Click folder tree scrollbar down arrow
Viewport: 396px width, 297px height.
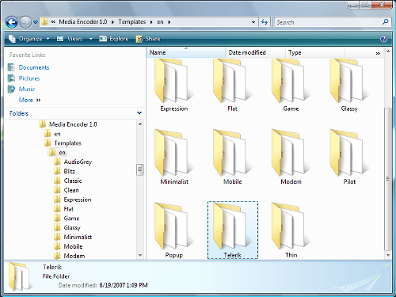tap(140, 255)
